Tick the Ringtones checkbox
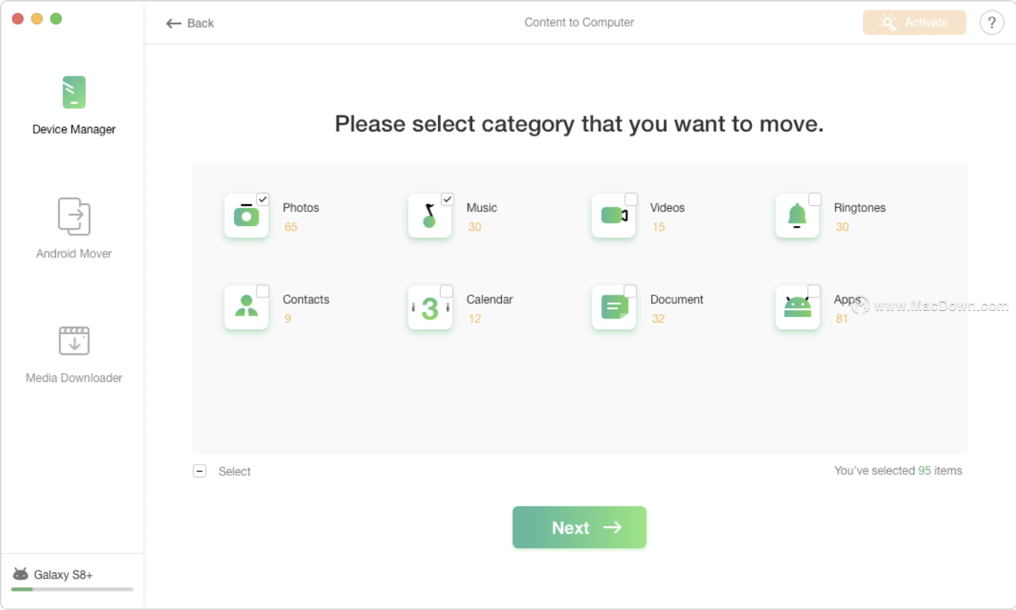This screenshot has height=610, width=1016. [x=815, y=199]
